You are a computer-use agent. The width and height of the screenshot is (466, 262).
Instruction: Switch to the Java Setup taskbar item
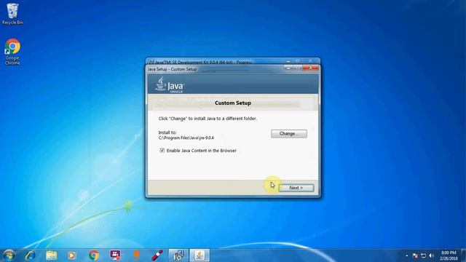[200, 255]
